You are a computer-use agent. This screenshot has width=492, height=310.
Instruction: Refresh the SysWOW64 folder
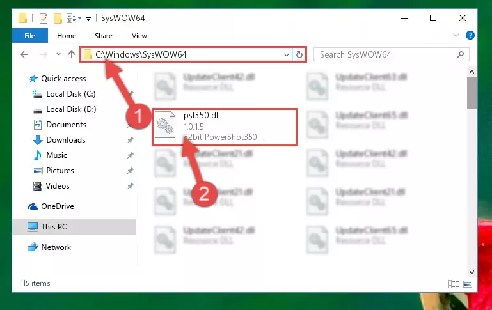coord(299,55)
